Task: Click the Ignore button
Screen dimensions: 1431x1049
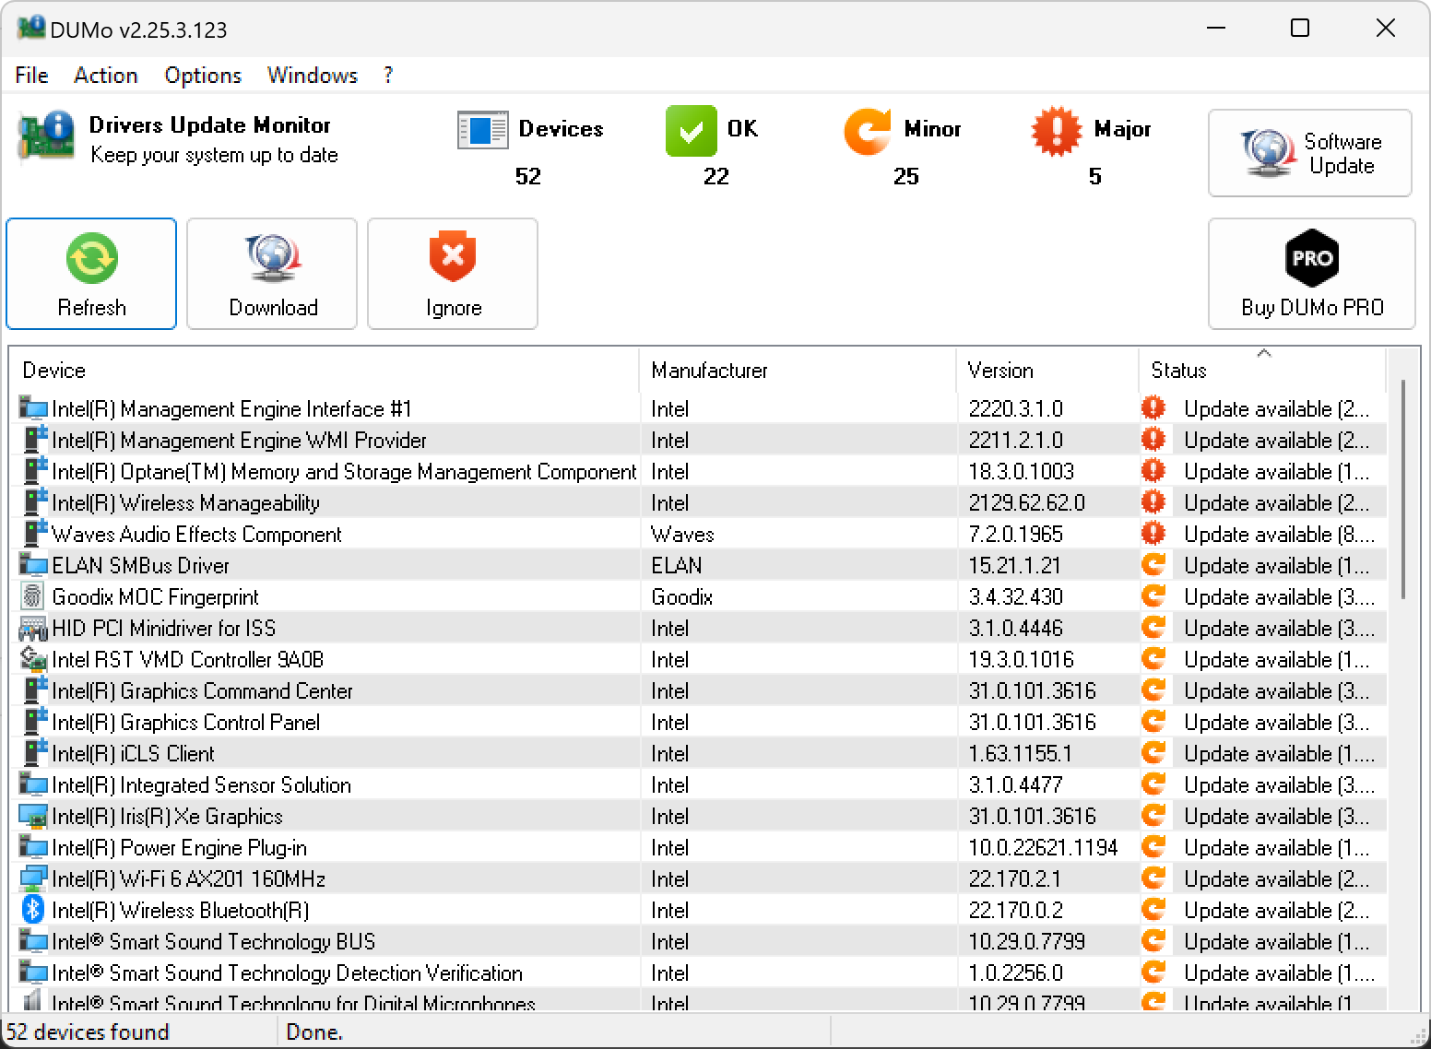Action: 453,274
